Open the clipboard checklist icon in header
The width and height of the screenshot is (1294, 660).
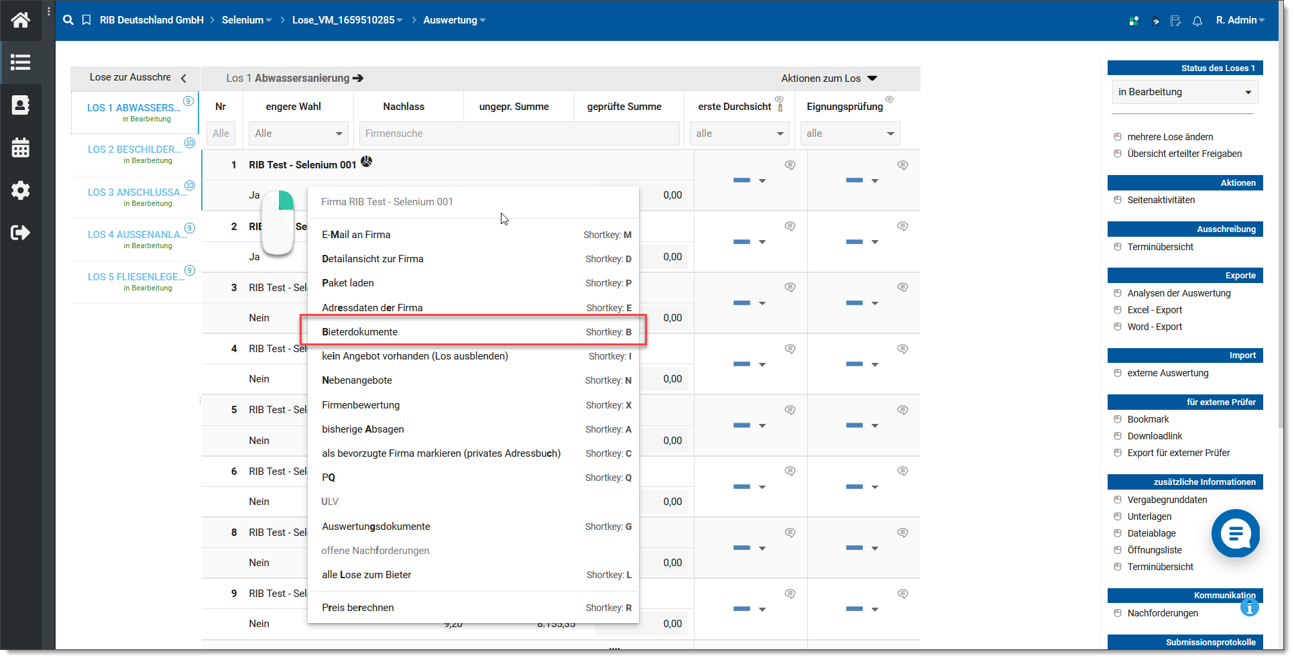(1155, 21)
